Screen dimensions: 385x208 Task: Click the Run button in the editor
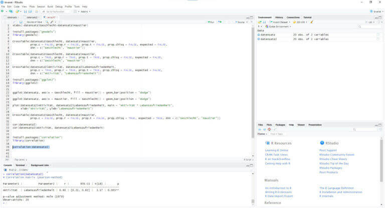[x=211, y=22]
